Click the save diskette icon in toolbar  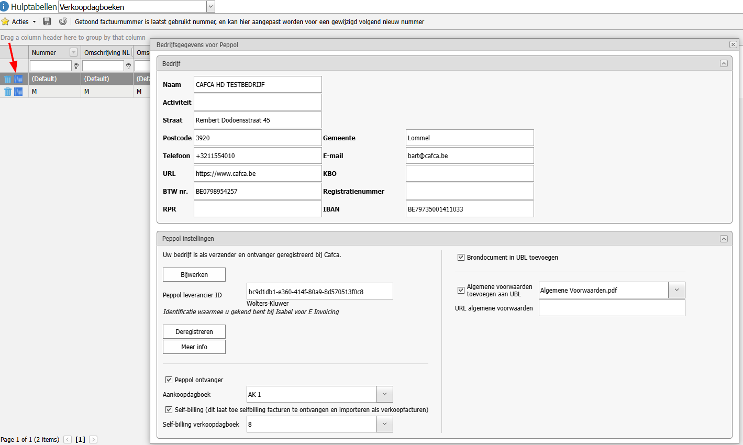click(x=47, y=21)
